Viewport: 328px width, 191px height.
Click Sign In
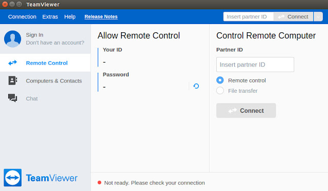pos(34,35)
